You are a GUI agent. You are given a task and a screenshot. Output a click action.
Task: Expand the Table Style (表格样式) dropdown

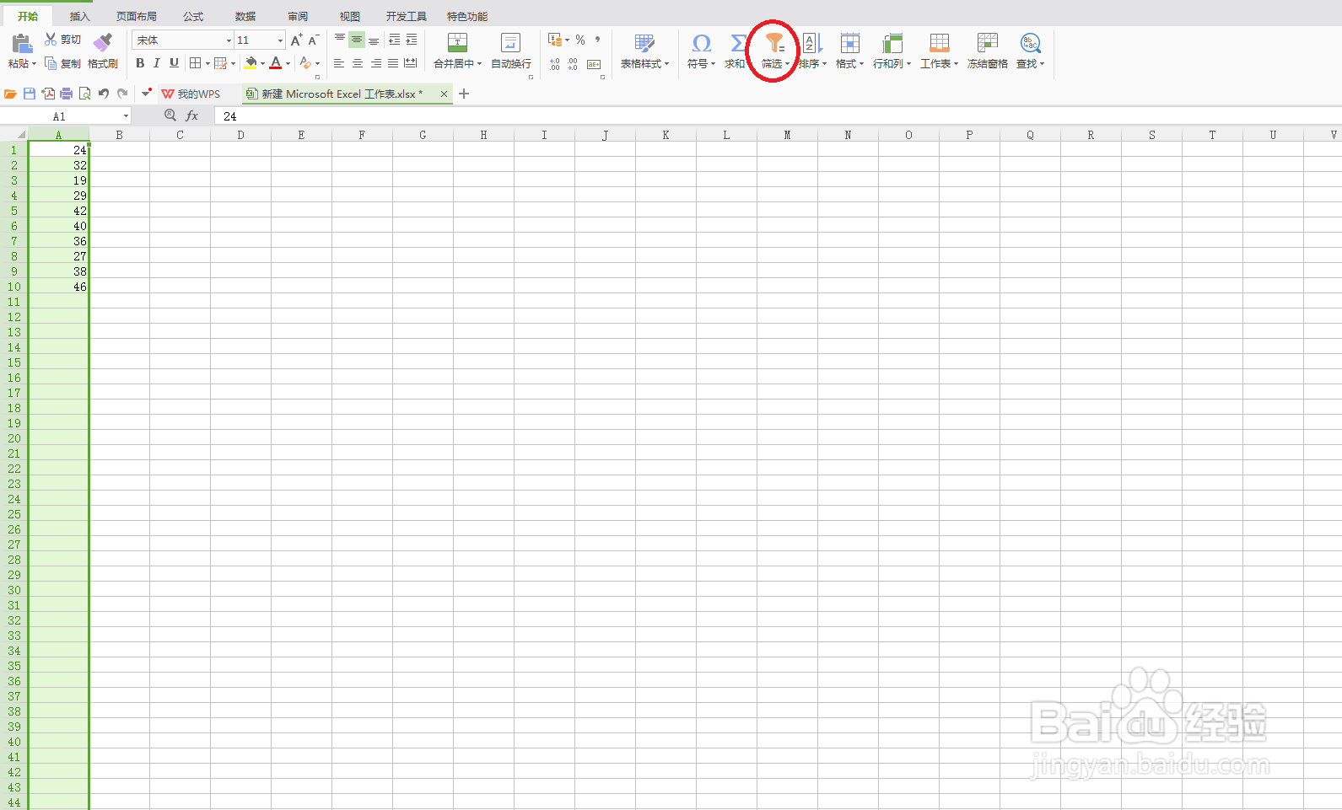tap(666, 64)
